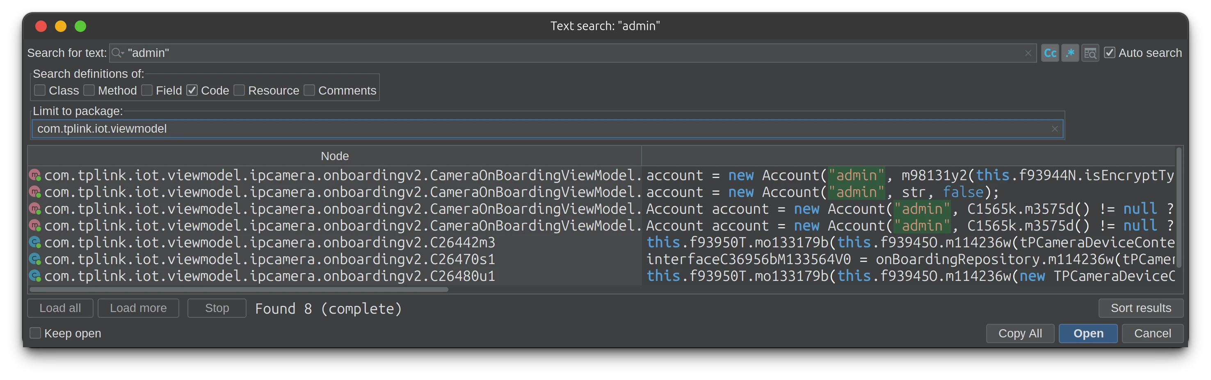Click the search-in-active-tab icon

(1090, 53)
